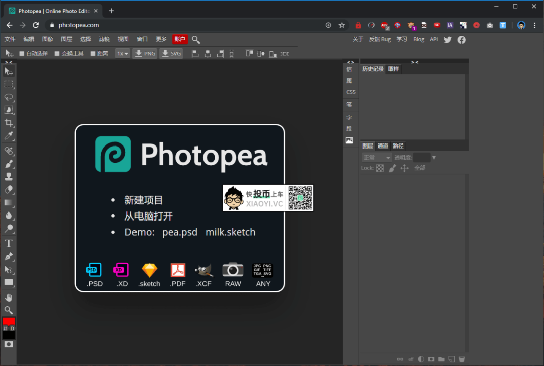This screenshot has width=544, height=366.
Task: Click the red foreground color swatch
Action: [9, 322]
